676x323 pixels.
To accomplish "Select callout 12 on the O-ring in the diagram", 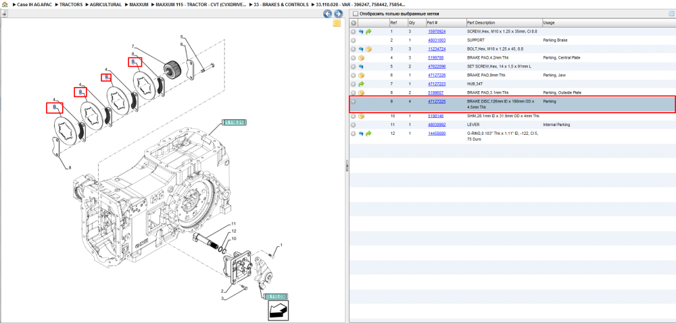I will (233, 231).
